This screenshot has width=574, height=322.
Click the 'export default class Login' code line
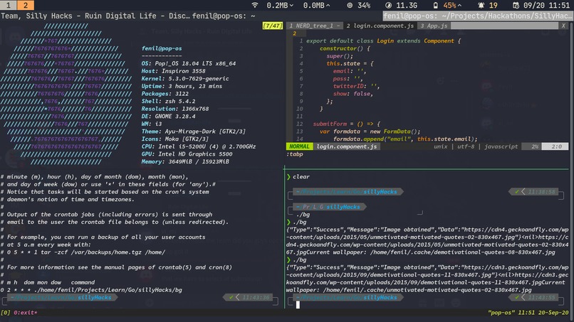pos(383,41)
